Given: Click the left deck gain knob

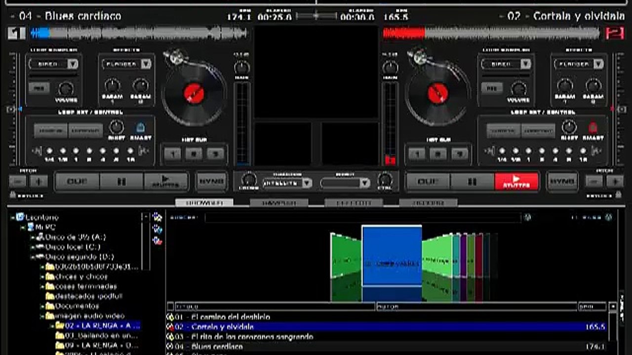Looking at the screenshot, I should pyautogui.click(x=241, y=68).
